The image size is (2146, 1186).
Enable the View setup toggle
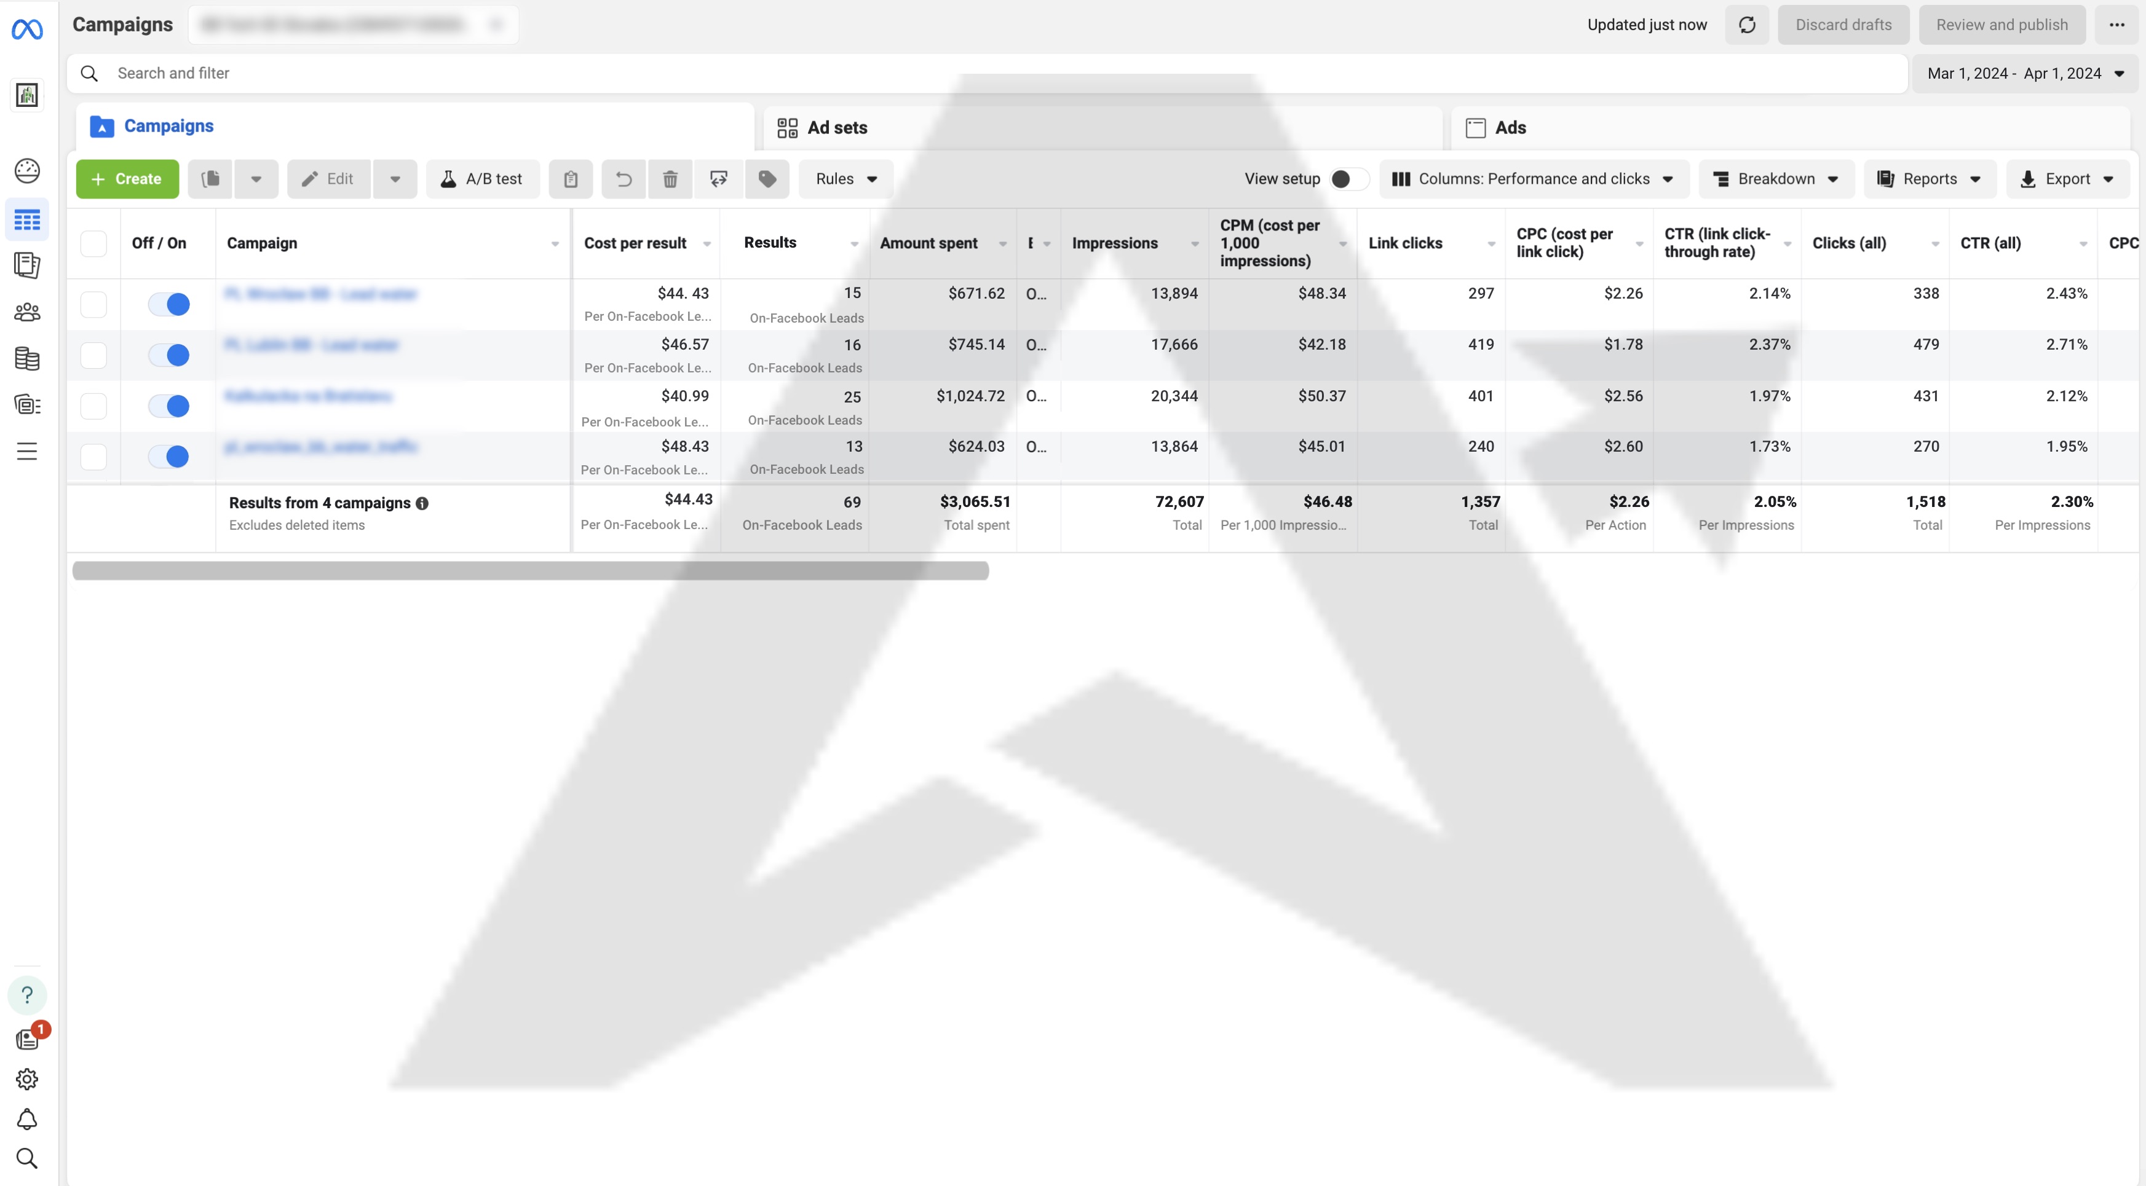coord(1348,179)
